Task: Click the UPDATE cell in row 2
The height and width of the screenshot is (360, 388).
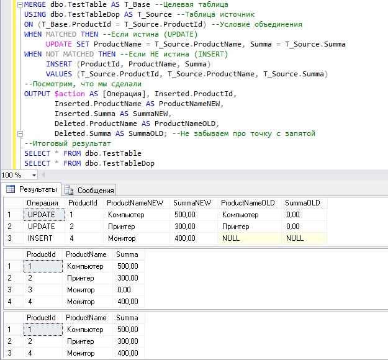Action: [44, 227]
